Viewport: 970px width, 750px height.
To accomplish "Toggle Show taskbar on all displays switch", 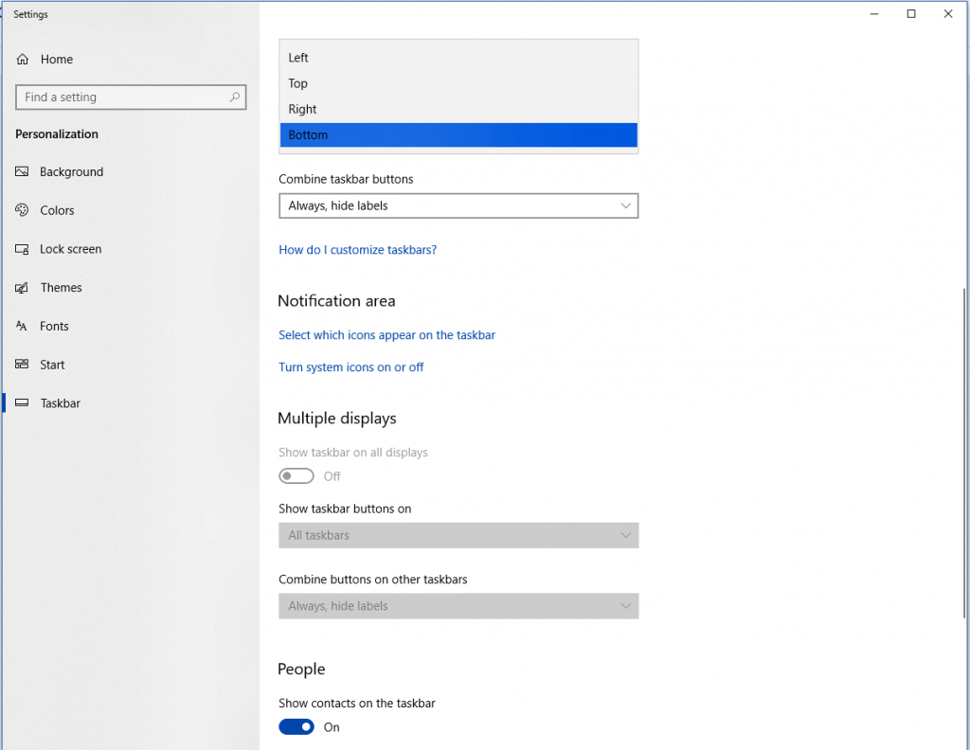I will pyautogui.click(x=296, y=476).
